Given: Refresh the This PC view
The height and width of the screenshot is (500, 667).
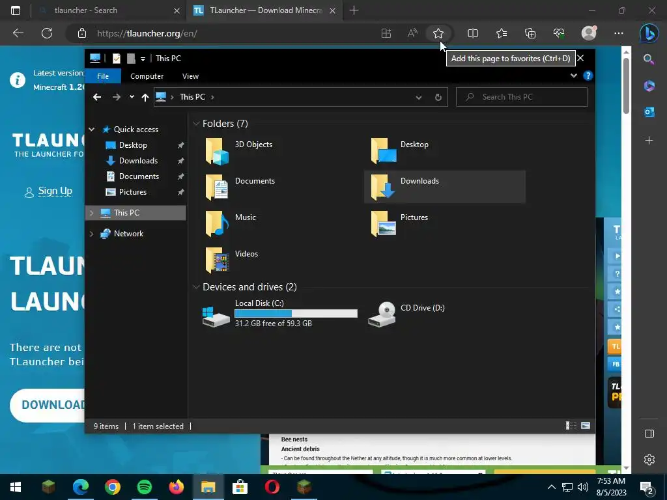Looking at the screenshot, I should [438, 98].
